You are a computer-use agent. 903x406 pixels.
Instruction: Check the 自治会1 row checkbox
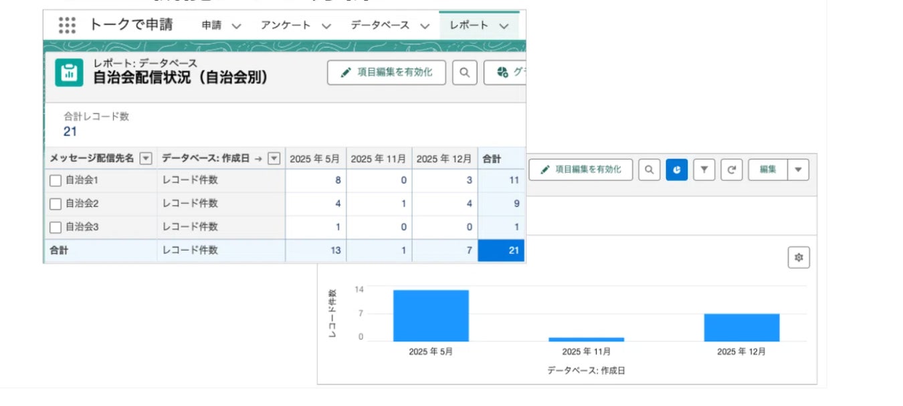tap(56, 180)
